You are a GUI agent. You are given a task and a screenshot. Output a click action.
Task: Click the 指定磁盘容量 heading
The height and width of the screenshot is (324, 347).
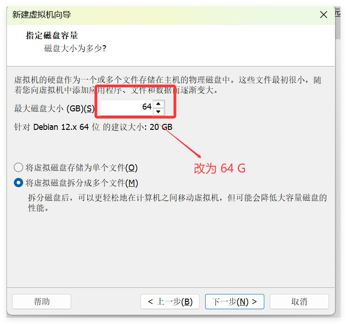tap(52, 36)
